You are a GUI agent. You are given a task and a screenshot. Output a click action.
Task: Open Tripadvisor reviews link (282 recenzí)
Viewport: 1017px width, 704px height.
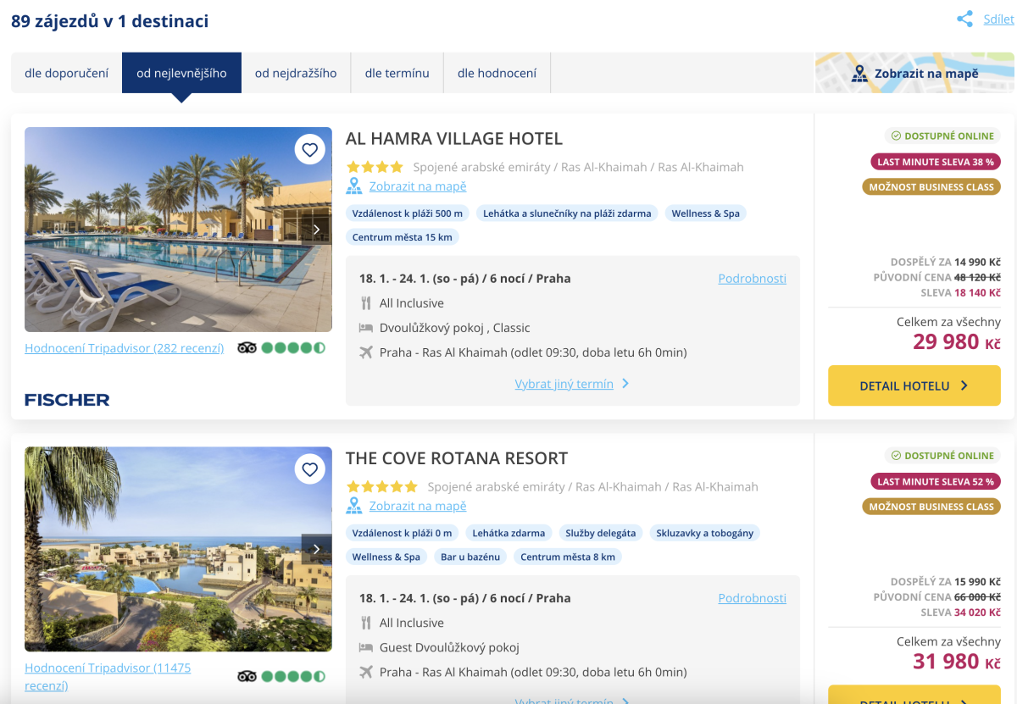125,348
